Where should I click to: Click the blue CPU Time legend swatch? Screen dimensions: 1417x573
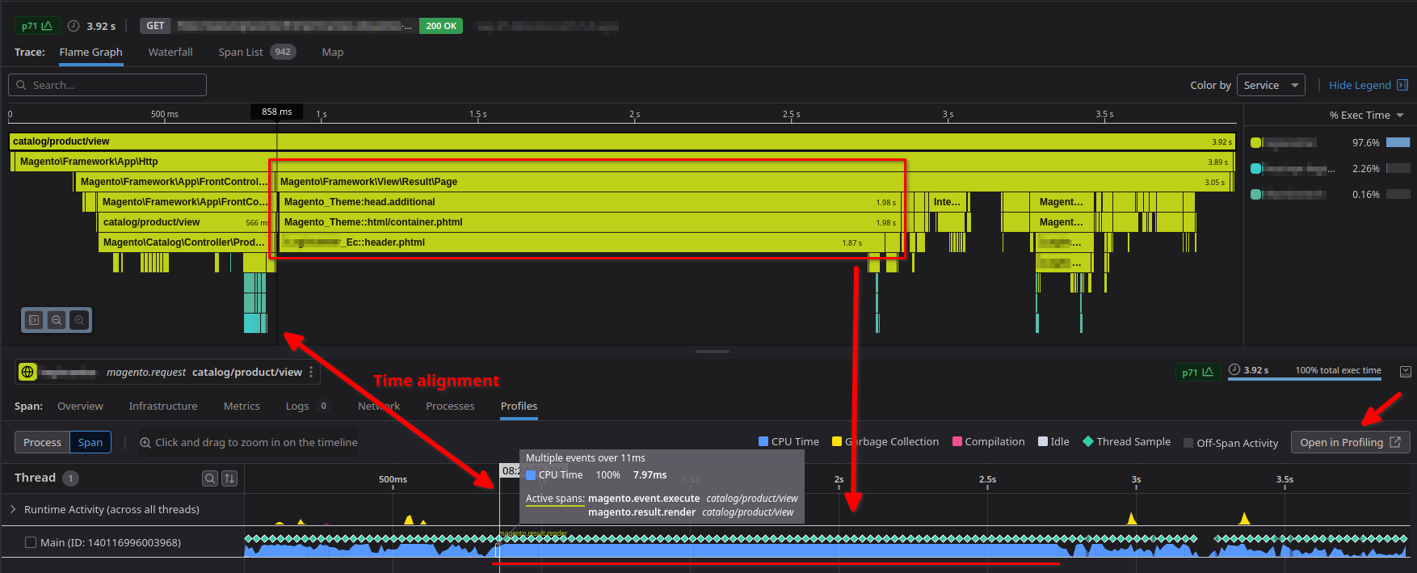(x=763, y=441)
